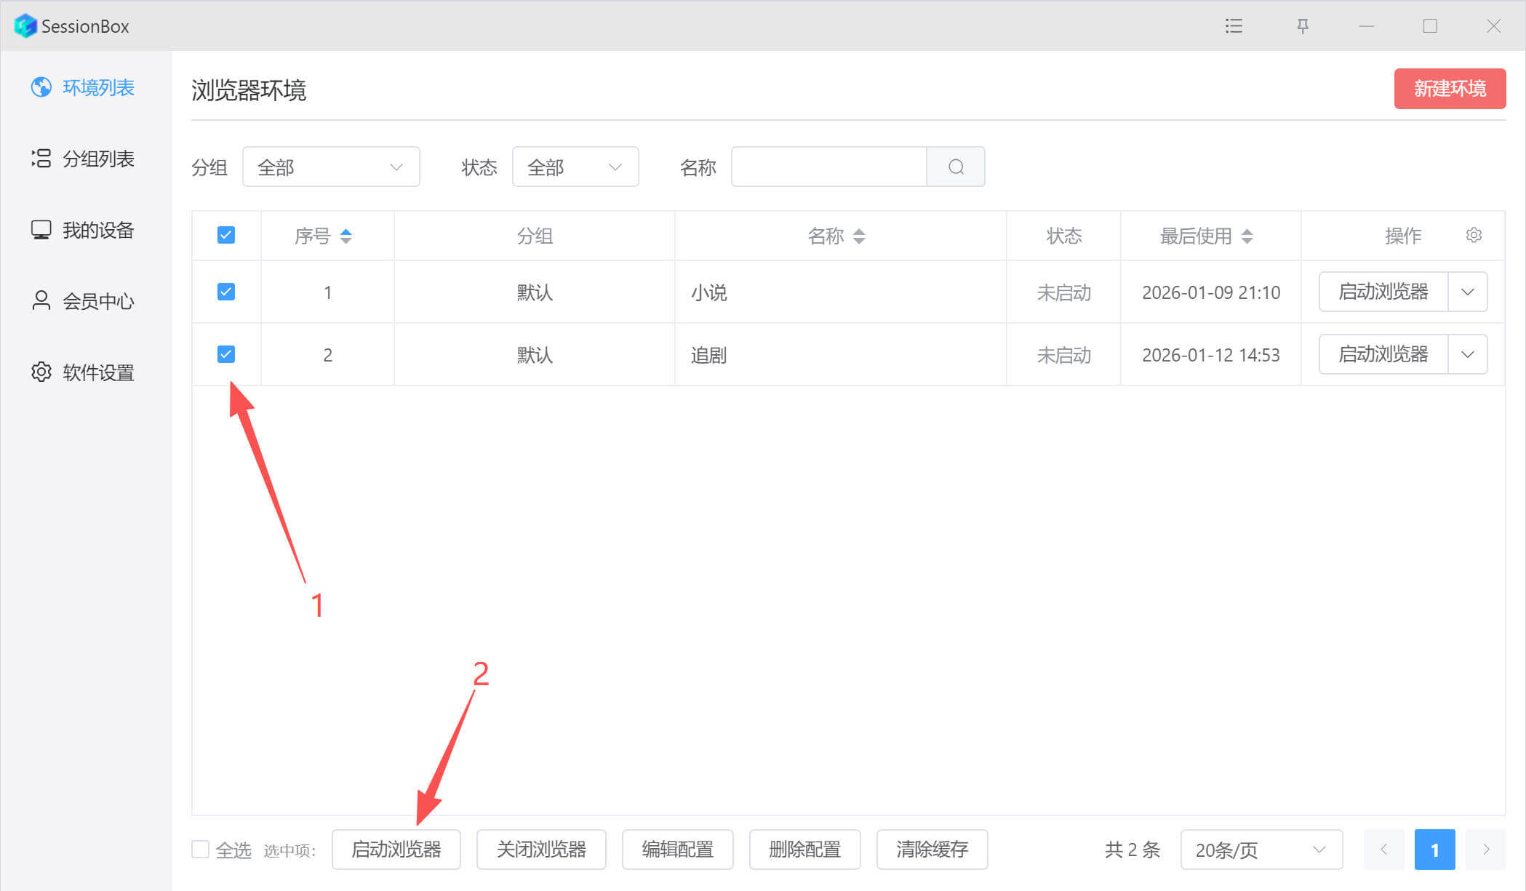Open the table column settings gear
The image size is (1526, 891).
[1474, 236]
